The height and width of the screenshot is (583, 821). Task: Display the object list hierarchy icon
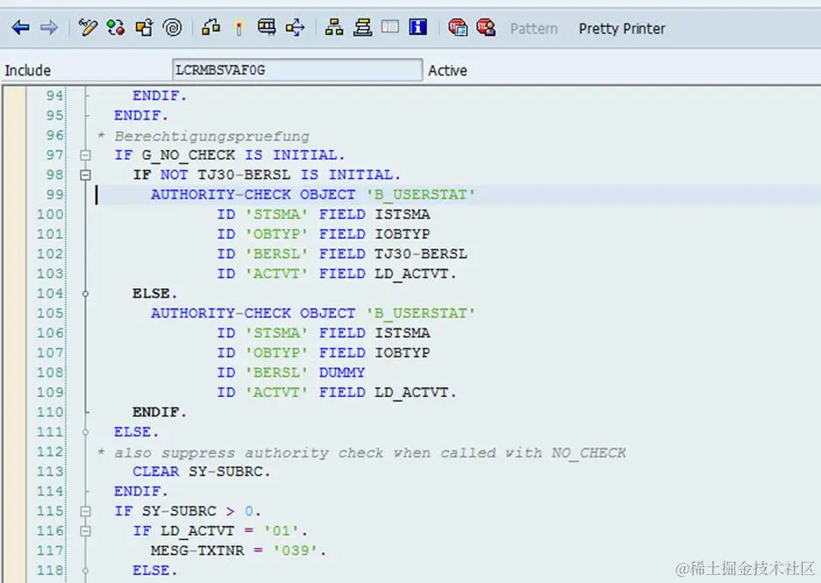[x=334, y=27]
